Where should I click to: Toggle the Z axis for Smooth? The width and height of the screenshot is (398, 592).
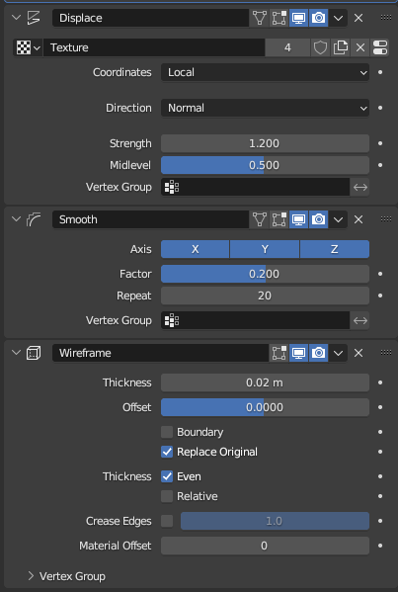pos(335,249)
